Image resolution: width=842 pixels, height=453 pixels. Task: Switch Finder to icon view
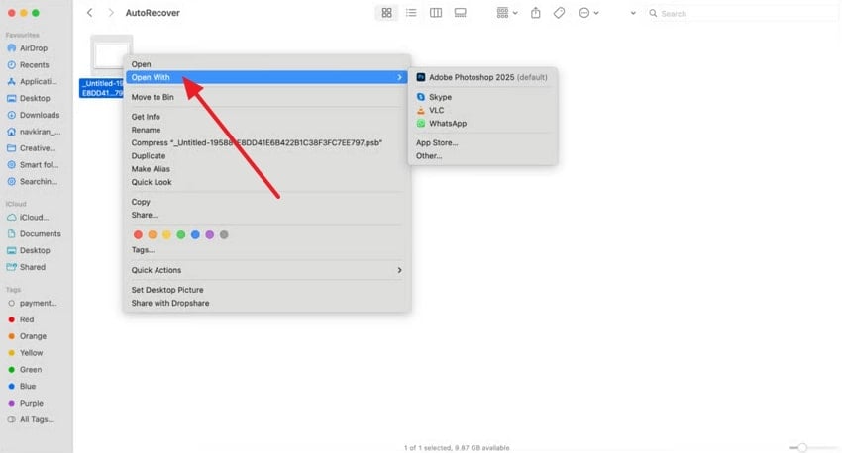click(386, 13)
